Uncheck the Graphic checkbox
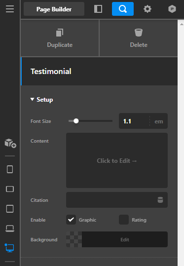 (71, 220)
